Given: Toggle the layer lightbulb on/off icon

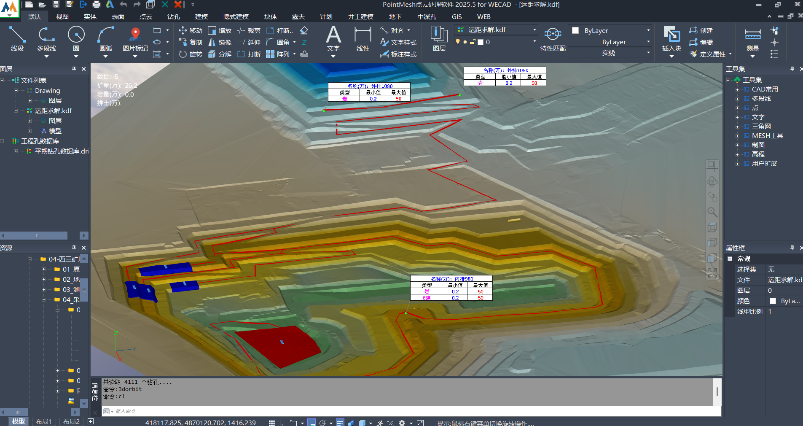Looking at the screenshot, I should click(x=458, y=42).
